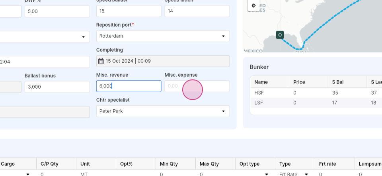Click the Bunker table Name header
This screenshot has width=382, height=176.
point(261,82)
